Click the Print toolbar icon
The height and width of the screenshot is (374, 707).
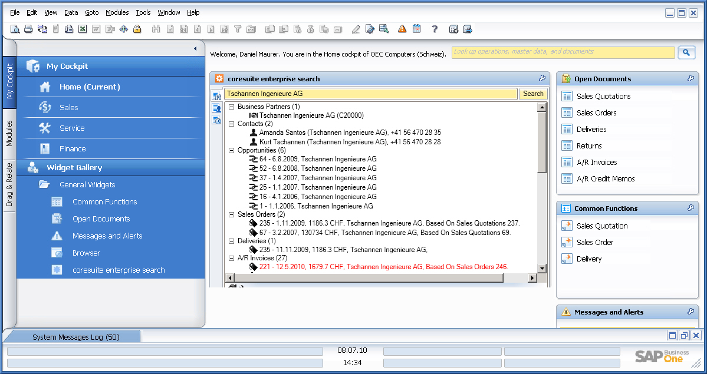28,29
